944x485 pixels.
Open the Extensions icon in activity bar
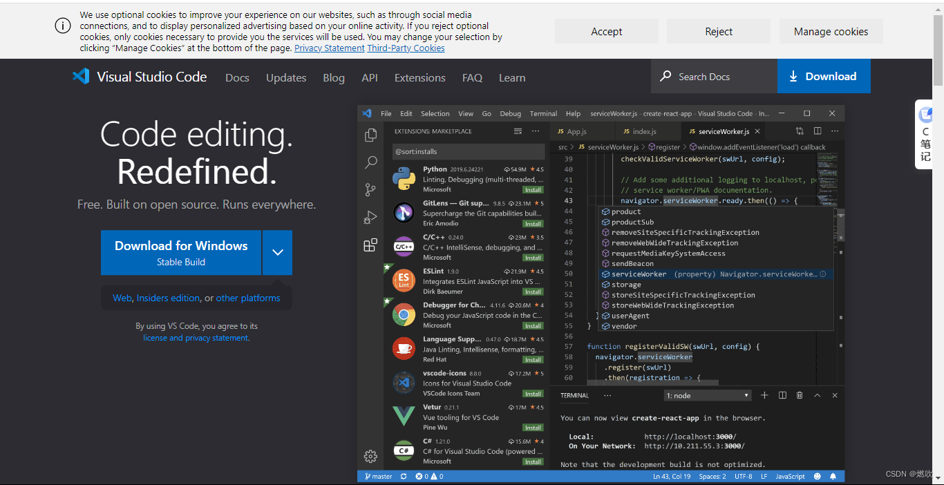tap(370, 245)
